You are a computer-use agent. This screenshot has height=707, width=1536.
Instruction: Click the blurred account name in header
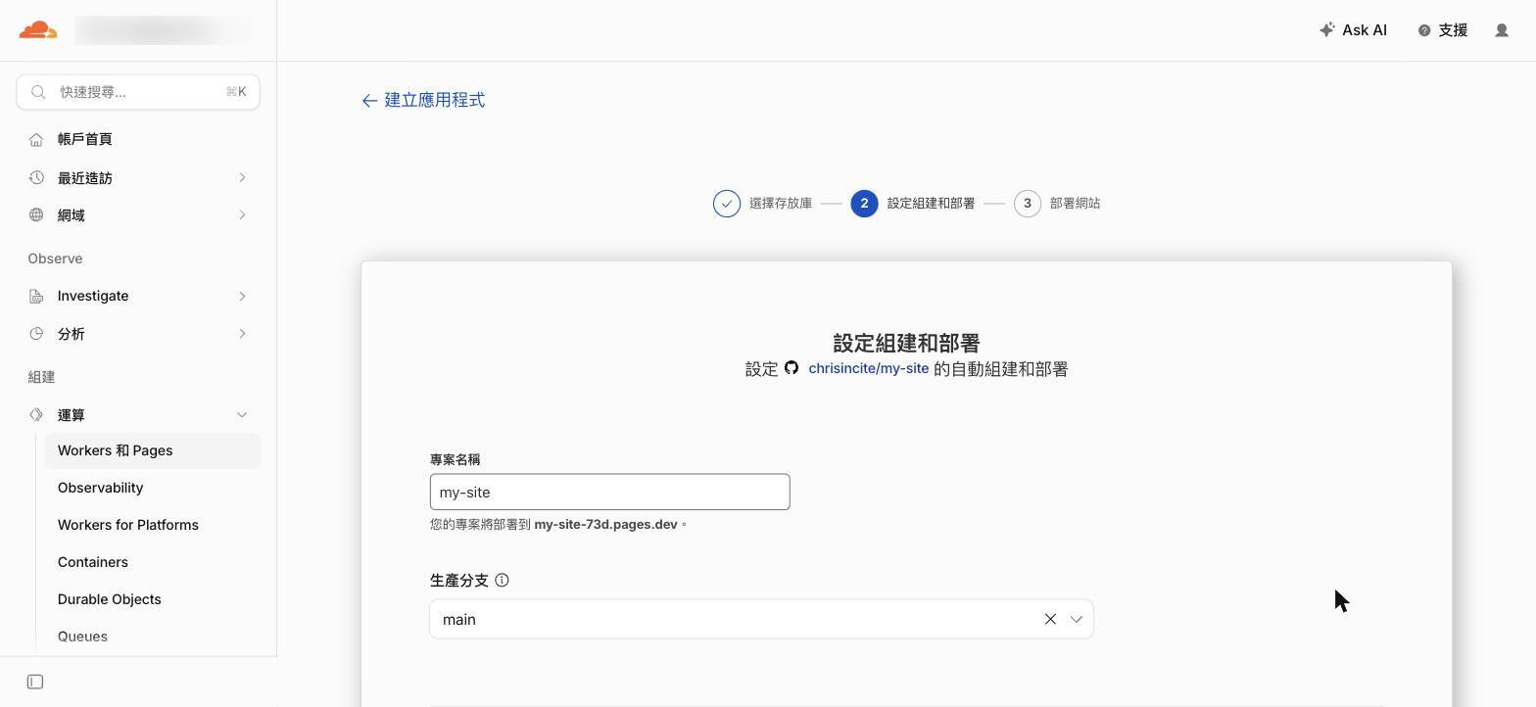point(162,30)
